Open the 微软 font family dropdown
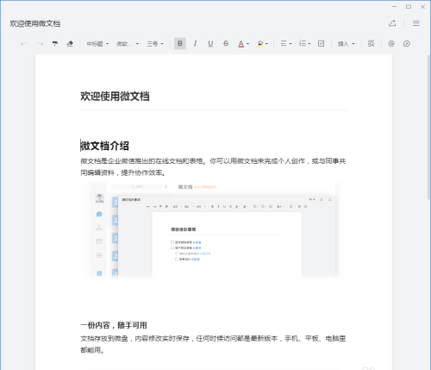This screenshot has width=431, height=370. [x=128, y=44]
